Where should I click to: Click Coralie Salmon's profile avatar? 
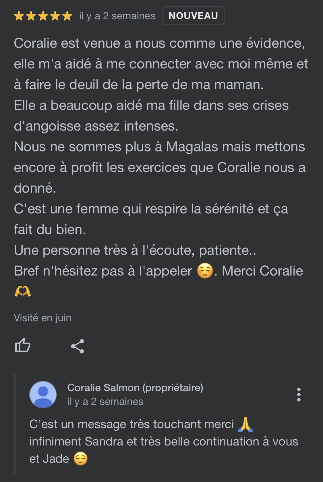[x=43, y=395]
